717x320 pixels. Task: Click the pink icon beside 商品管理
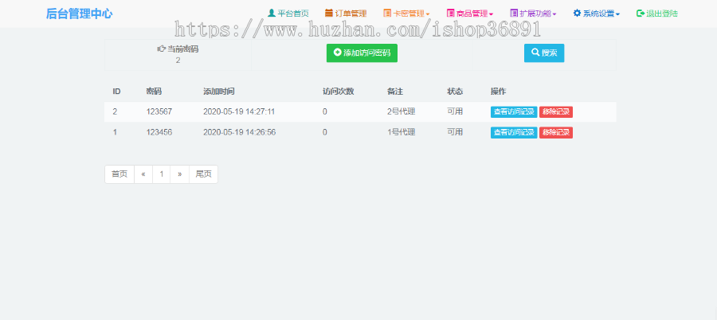pos(450,14)
